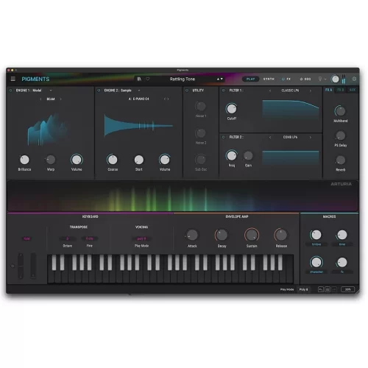
Task: Click the undo icon in the status bar
Action: (x=321, y=289)
